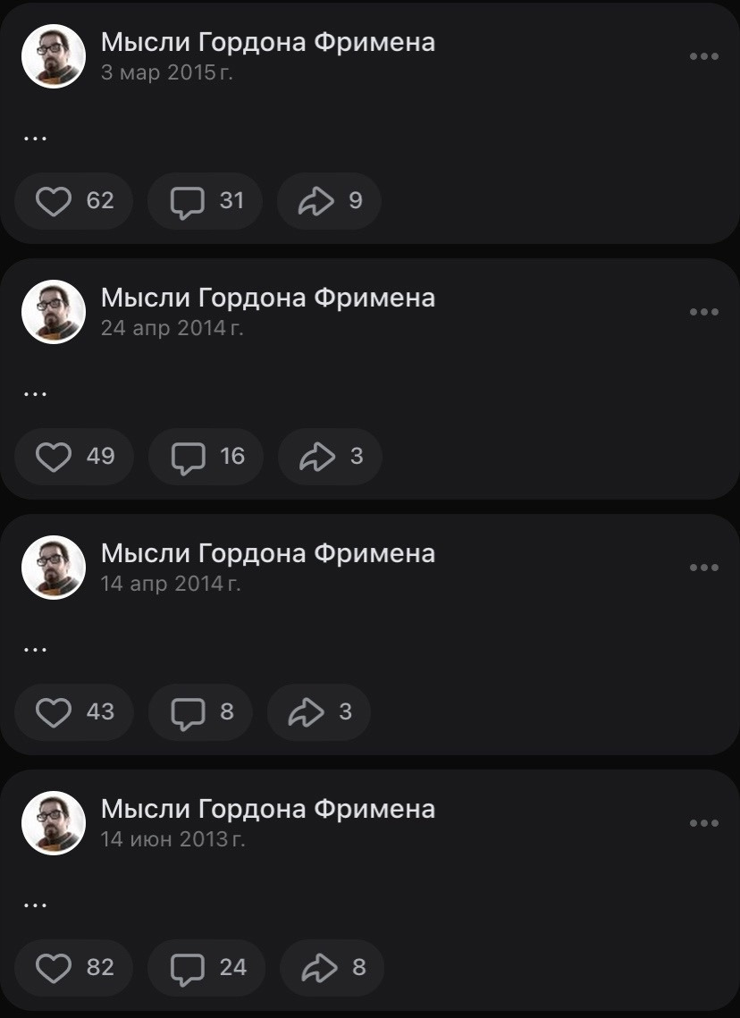Share the 14 апр 2014 post
Image resolution: width=740 pixels, height=1018 pixels.
click(x=319, y=712)
